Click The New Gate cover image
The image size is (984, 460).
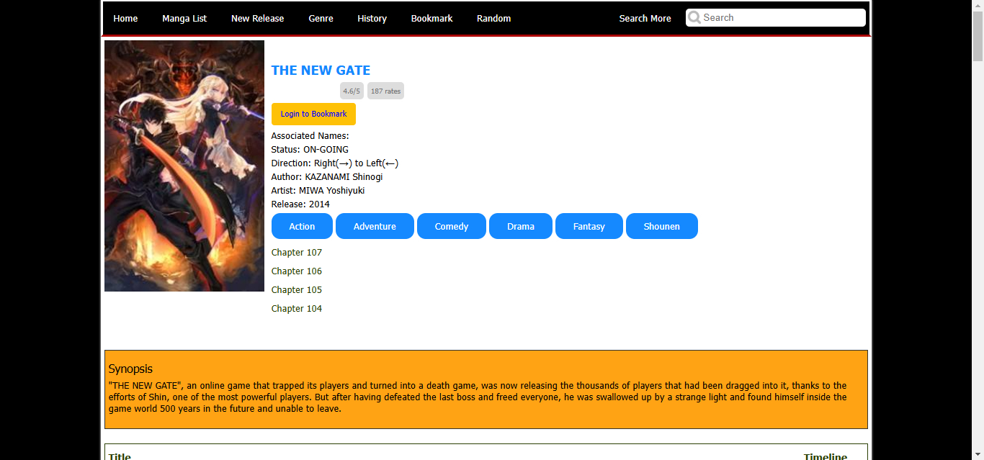pos(184,166)
